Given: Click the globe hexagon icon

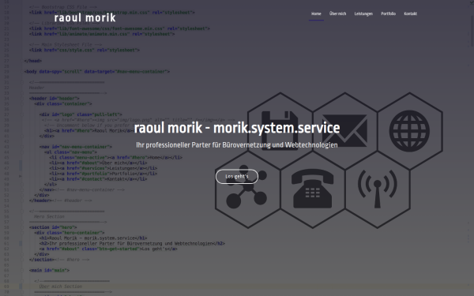Looking at the screenshot, I should pyautogui.click(x=409, y=131).
